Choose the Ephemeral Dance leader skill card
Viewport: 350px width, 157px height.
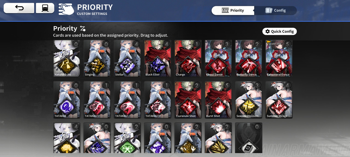pos(279,58)
